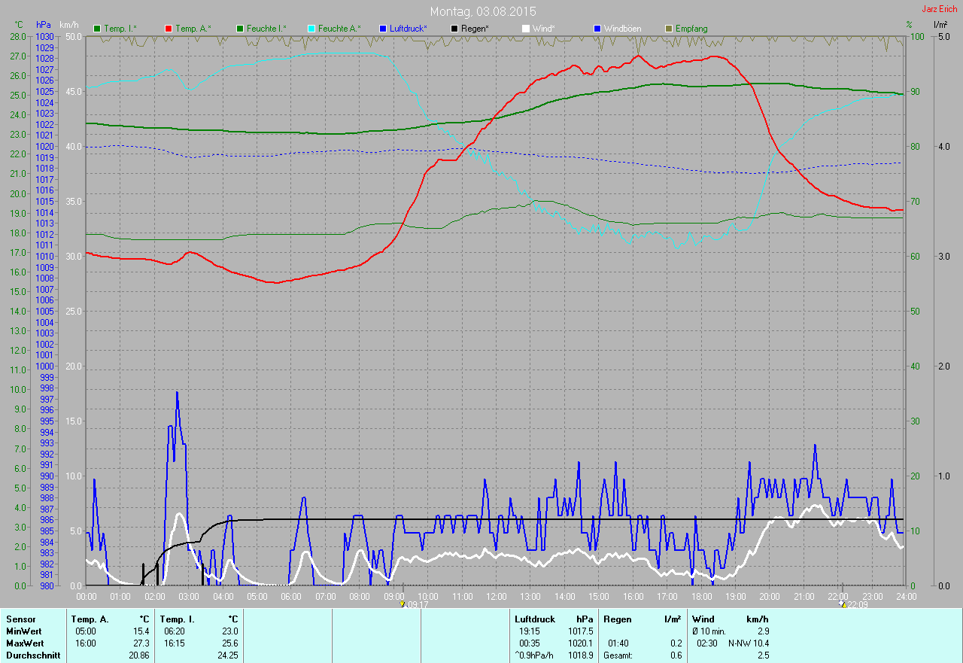Click the hPa axis unit header

(44, 25)
